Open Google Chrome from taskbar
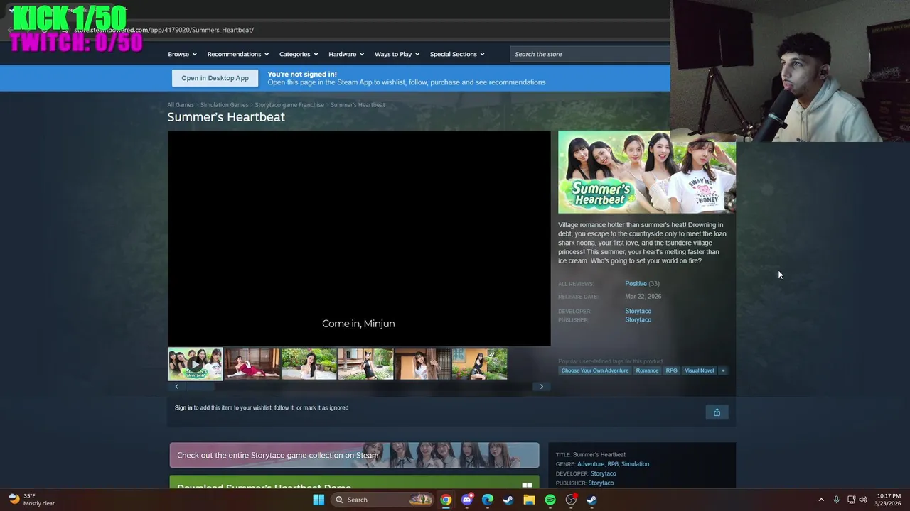Viewport: 910px width, 511px height. click(446, 500)
